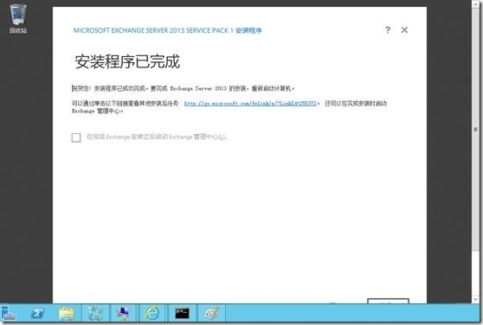This screenshot has height=325, width=483.
Task: Open setup help question mark
Action: [x=388, y=30]
